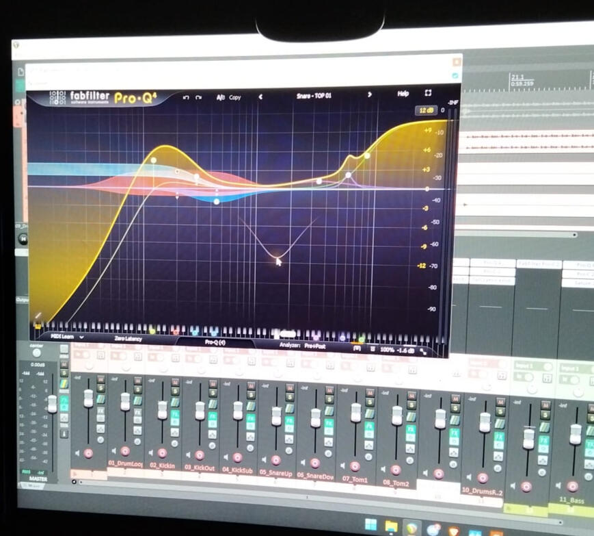The image size is (594, 536).
Task: Arm 08_Tom2 track for recording
Action: pos(396,470)
